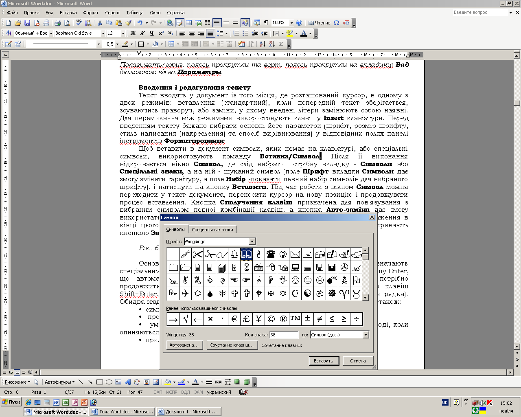Print the document using the printer icon
This screenshot has width=521, height=417.
(57, 23)
